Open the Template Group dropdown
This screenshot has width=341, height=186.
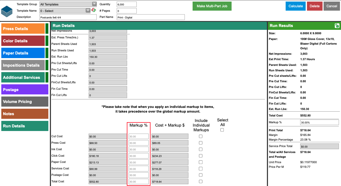pyautogui.click(x=68, y=4)
